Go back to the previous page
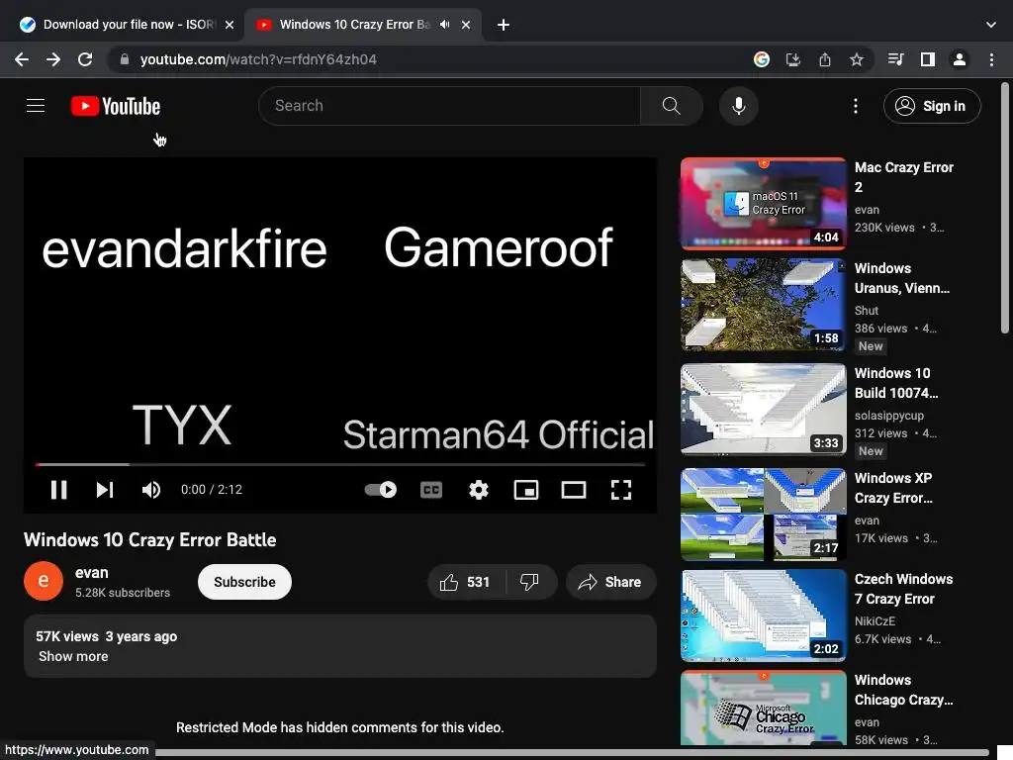The width and height of the screenshot is (1013, 760). pyautogui.click(x=22, y=59)
